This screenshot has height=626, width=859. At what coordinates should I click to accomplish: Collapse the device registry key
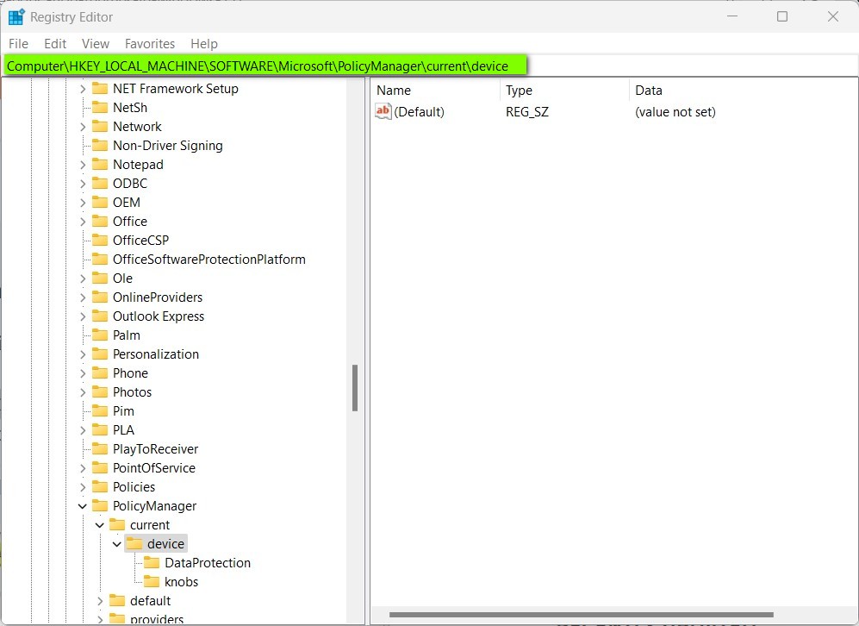(x=117, y=543)
